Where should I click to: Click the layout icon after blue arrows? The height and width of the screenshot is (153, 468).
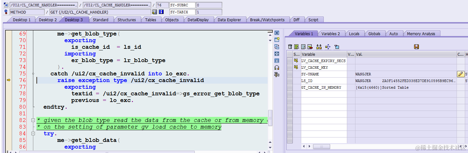[x=337, y=47]
